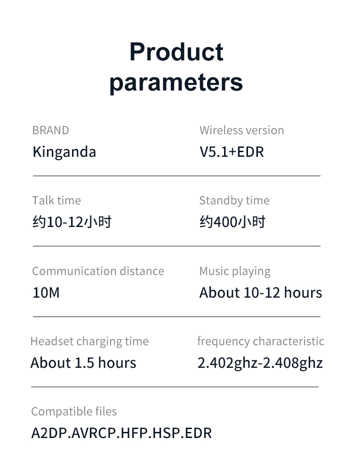353x471 pixels.
Task: Select the "frequency characteristic" label
Action: point(260,341)
